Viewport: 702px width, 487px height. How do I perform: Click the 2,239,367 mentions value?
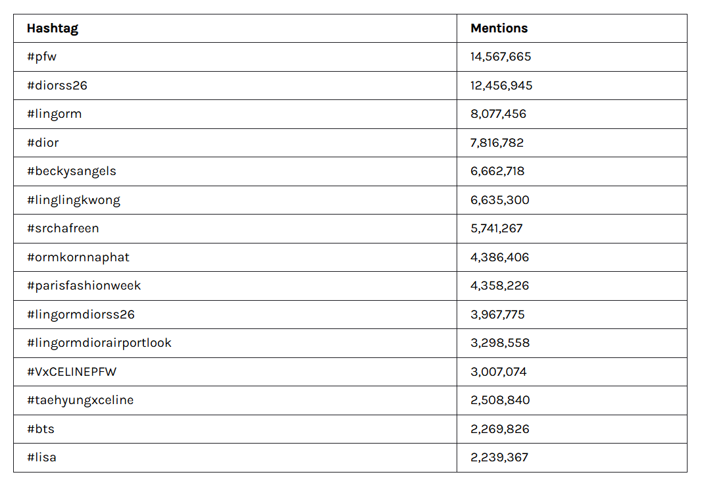(499, 457)
